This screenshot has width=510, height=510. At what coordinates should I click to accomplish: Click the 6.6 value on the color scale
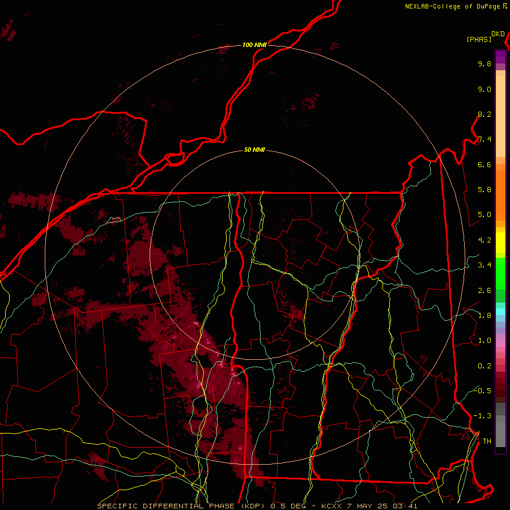click(x=484, y=164)
